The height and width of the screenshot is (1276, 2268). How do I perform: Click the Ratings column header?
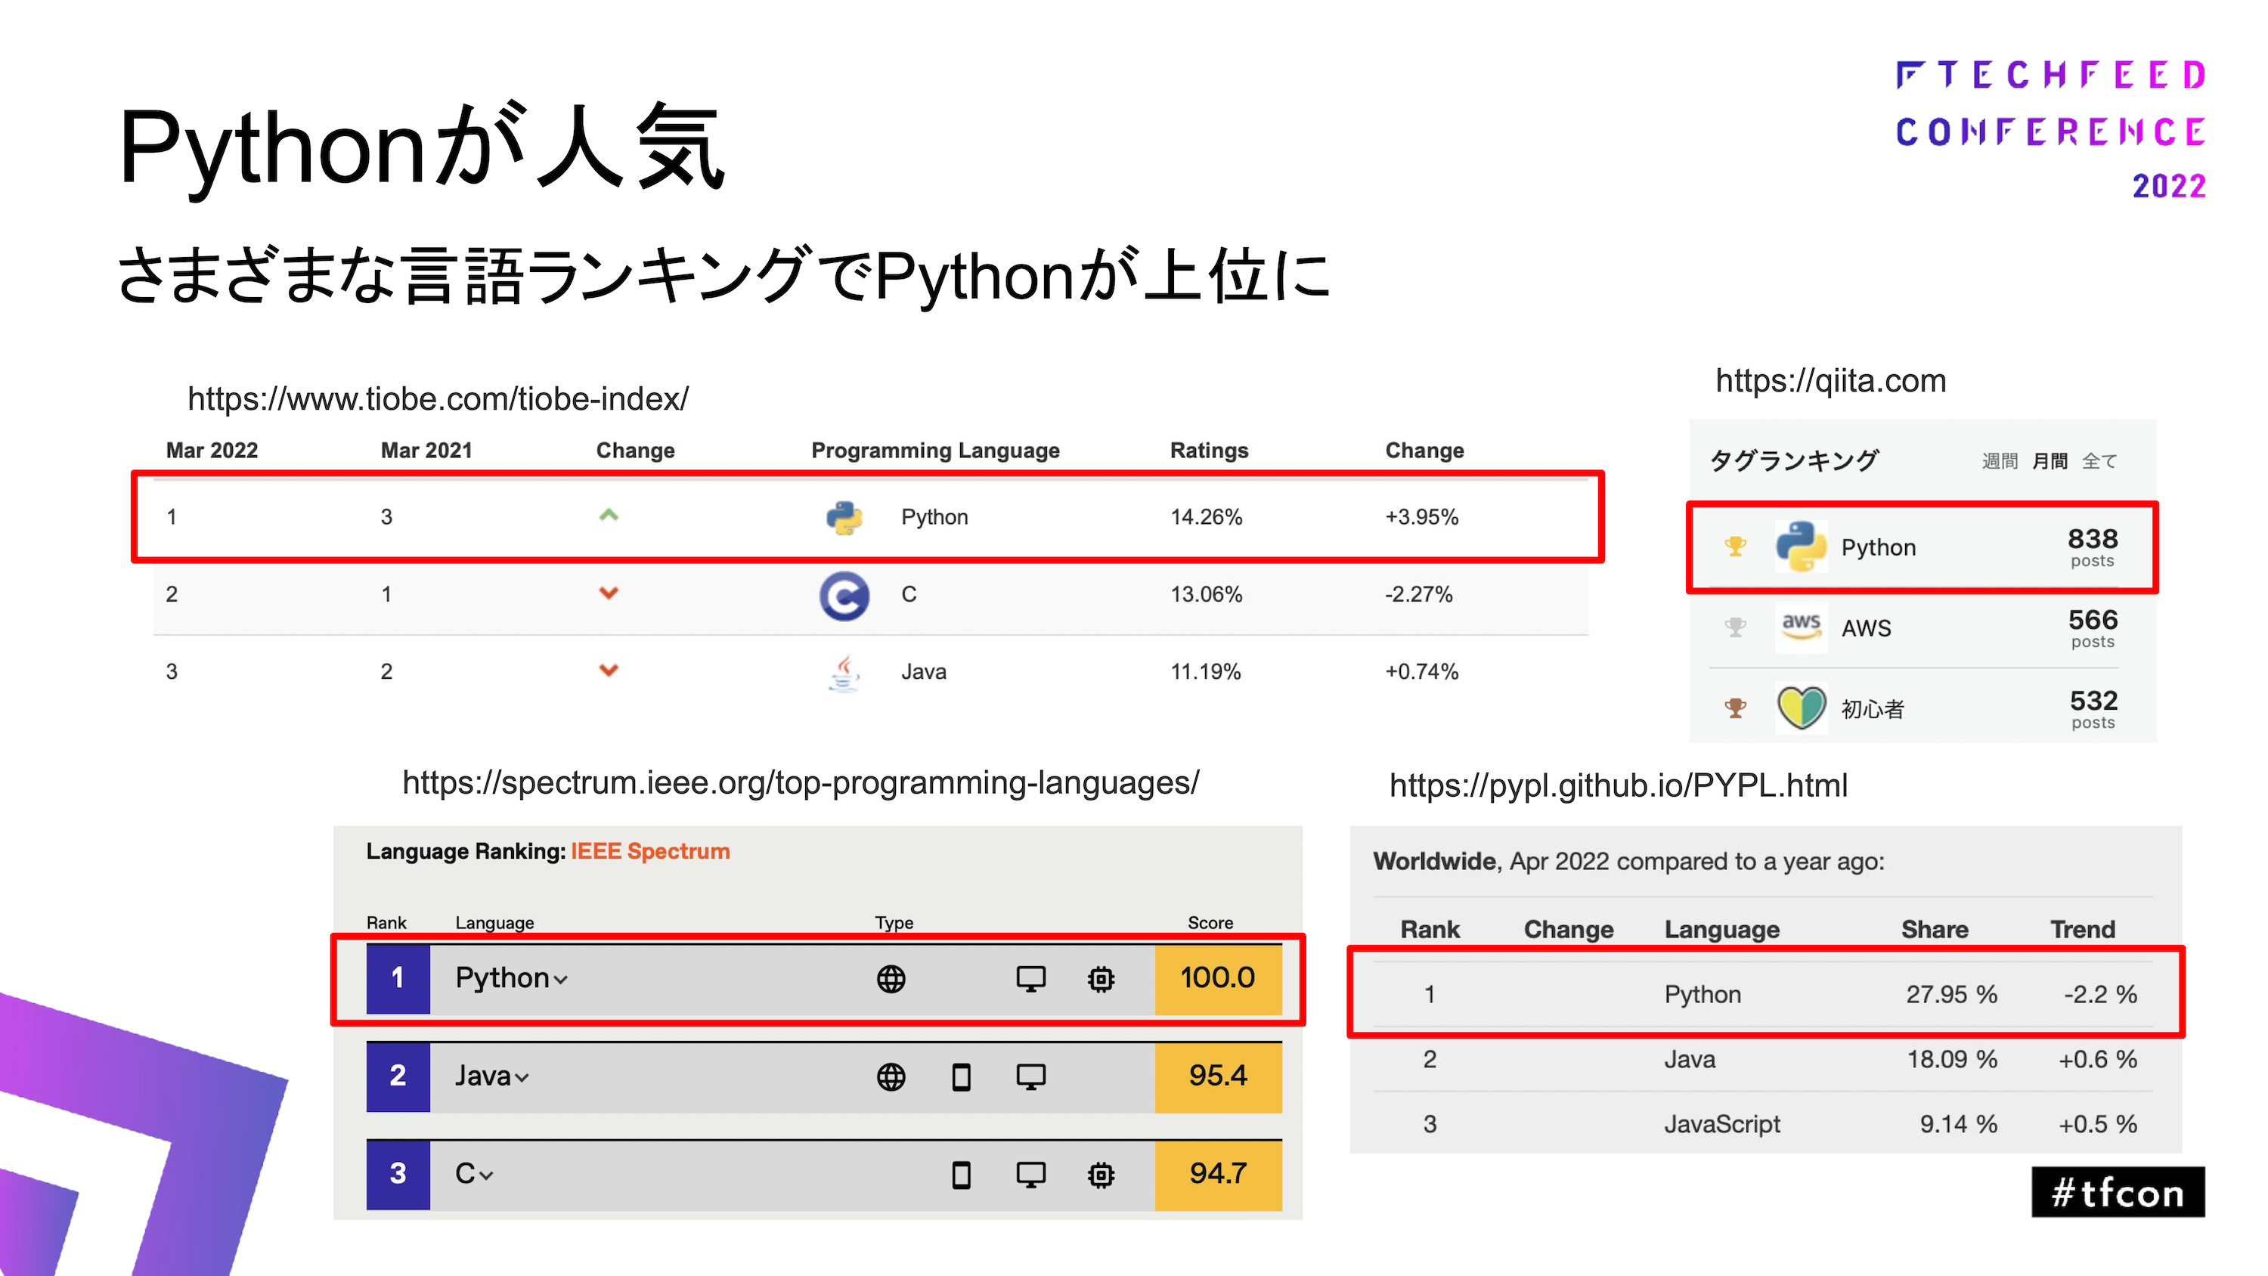coord(1209,451)
